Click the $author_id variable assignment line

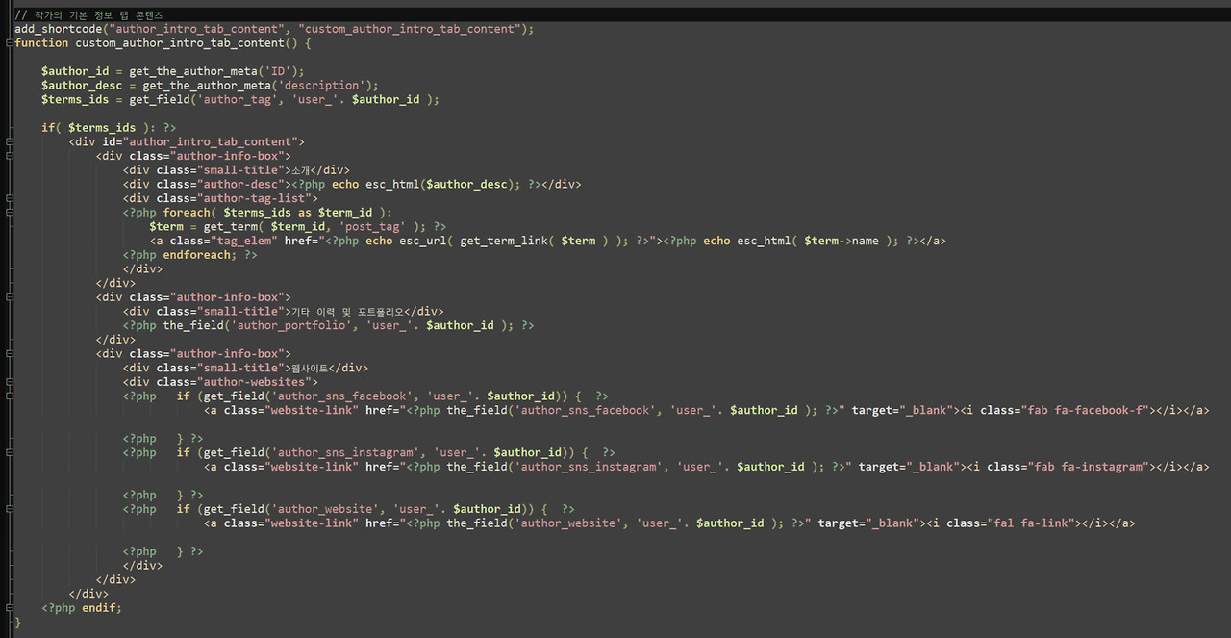click(172, 71)
